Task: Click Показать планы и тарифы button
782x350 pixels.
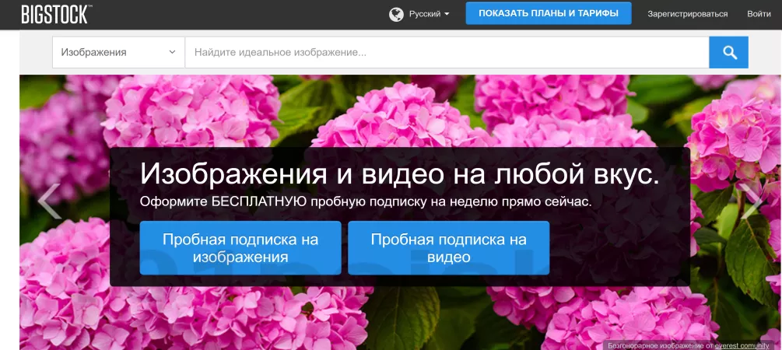Action: (x=549, y=13)
